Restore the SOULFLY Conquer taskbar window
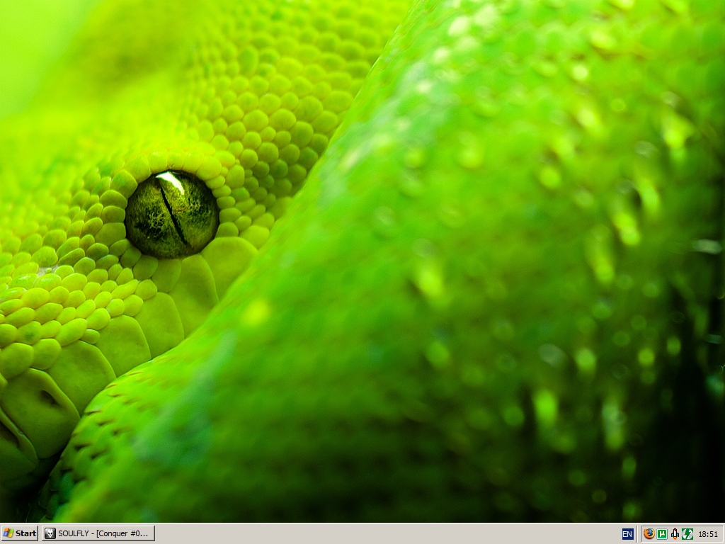 pos(98,533)
